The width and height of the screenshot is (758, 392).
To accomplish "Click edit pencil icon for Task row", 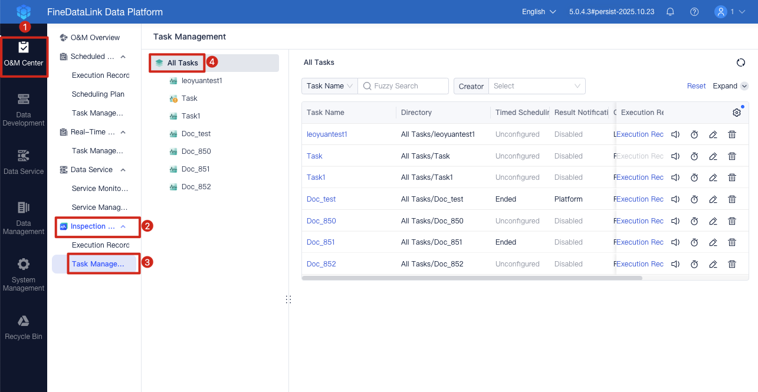I will 713,156.
